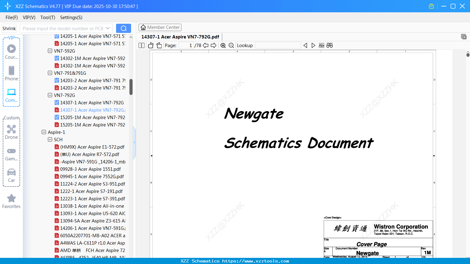Open the Car category
The width and height of the screenshot is (470, 264).
tap(11, 175)
